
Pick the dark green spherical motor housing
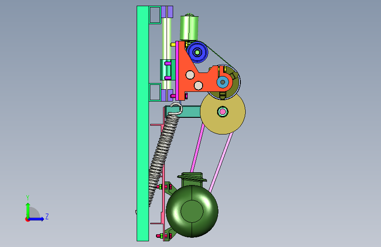192,211
